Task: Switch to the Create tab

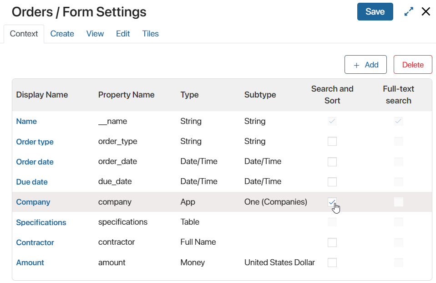Action: point(62,34)
